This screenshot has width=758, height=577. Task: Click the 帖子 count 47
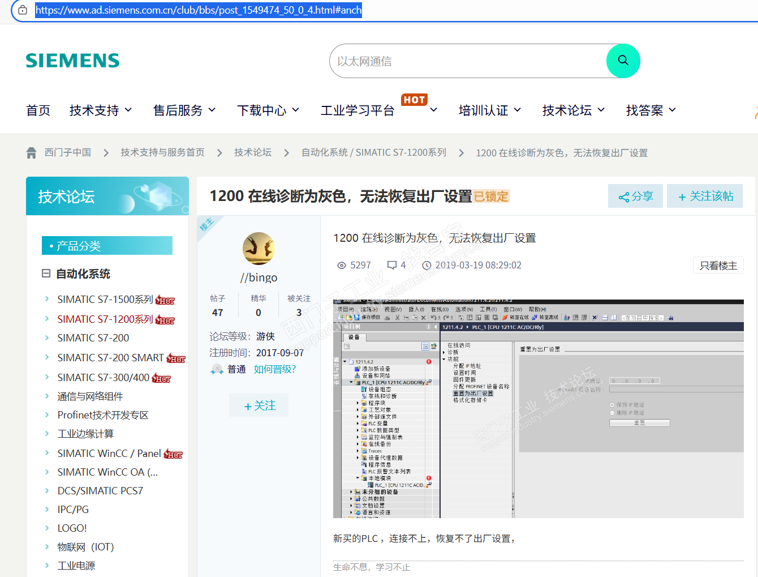click(218, 313)
